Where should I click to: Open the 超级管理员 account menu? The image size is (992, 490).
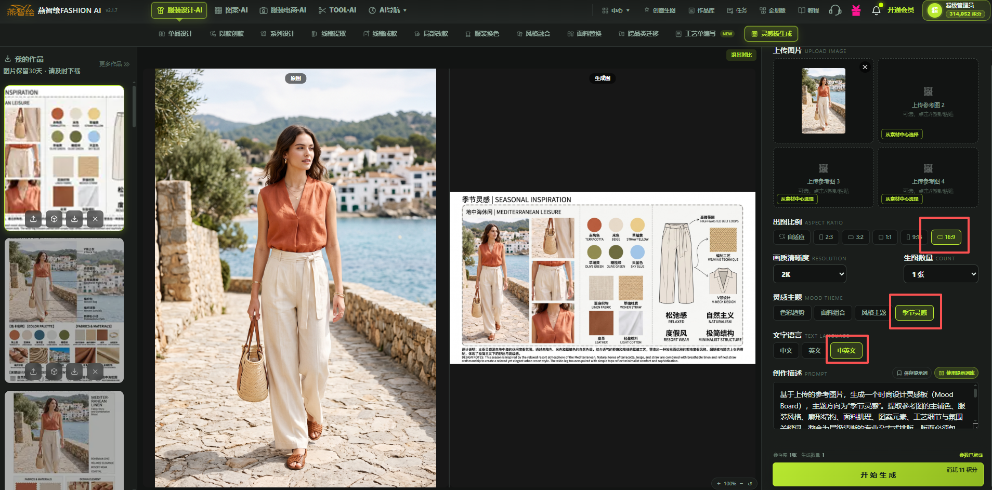956,10
